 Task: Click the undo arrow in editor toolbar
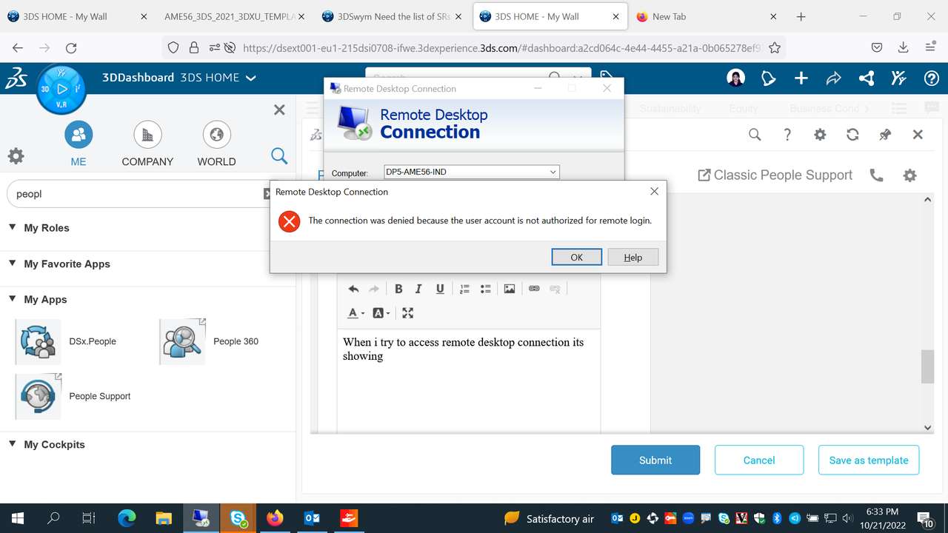tap(353, 289)
